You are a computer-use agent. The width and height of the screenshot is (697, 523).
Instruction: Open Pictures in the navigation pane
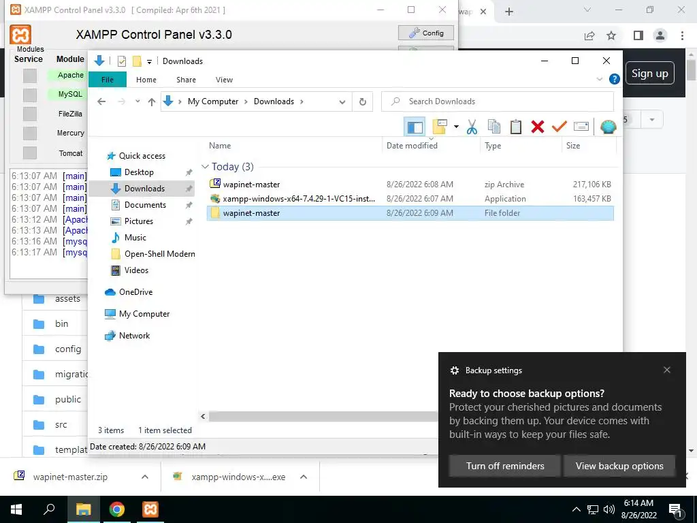[x=138, y=221]
